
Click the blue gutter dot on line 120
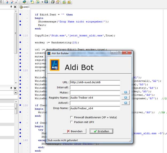pos(20,70)
